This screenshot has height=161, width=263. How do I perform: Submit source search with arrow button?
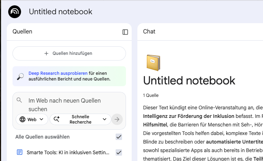tap(117, 119)
